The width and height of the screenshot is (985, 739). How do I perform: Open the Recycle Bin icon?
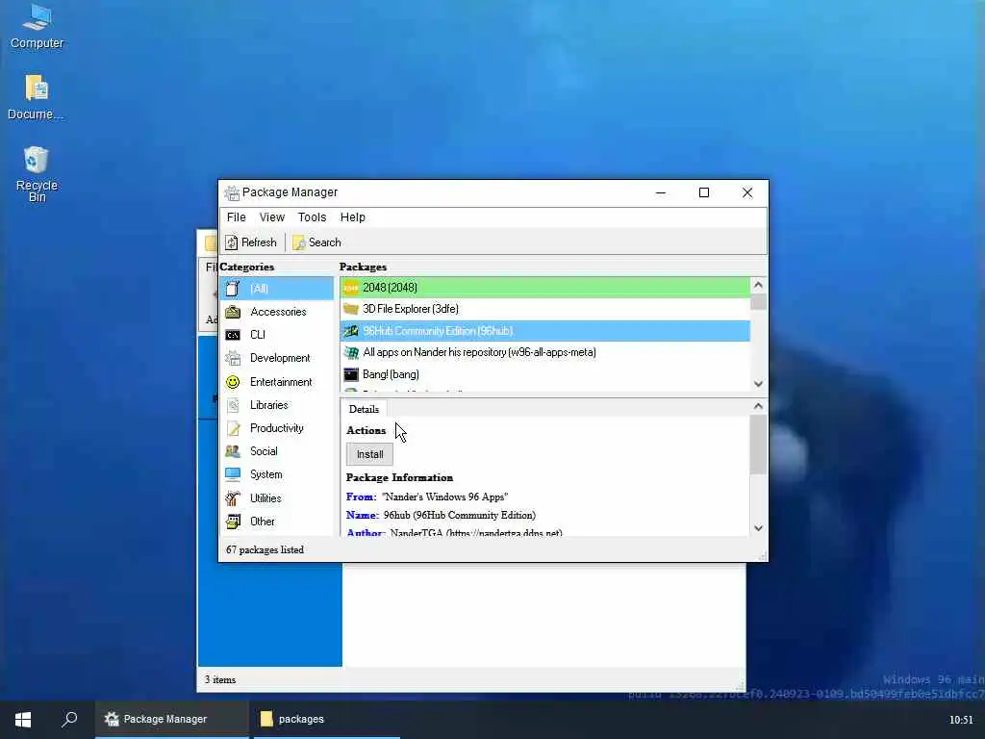37,174
